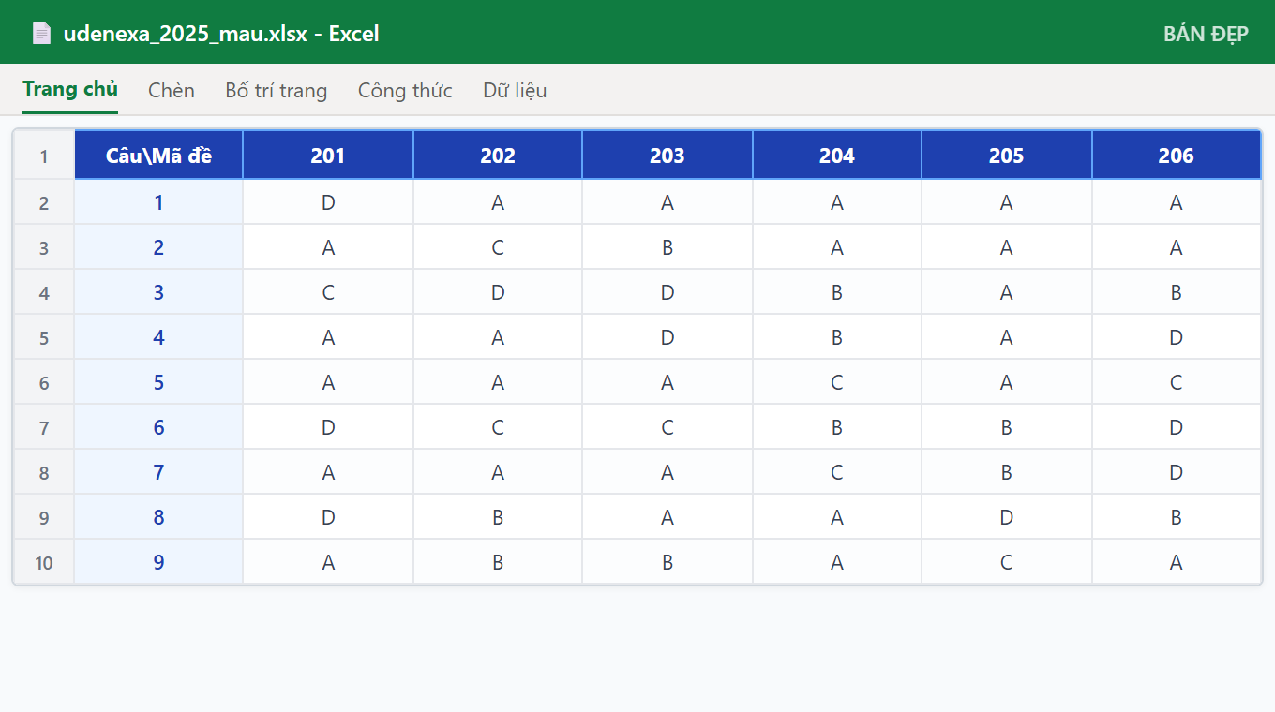Image resolution: width=1275 pixels, height=712 pixels.
Task: Select row number 10 header
Action: click(x=44, y=562)
